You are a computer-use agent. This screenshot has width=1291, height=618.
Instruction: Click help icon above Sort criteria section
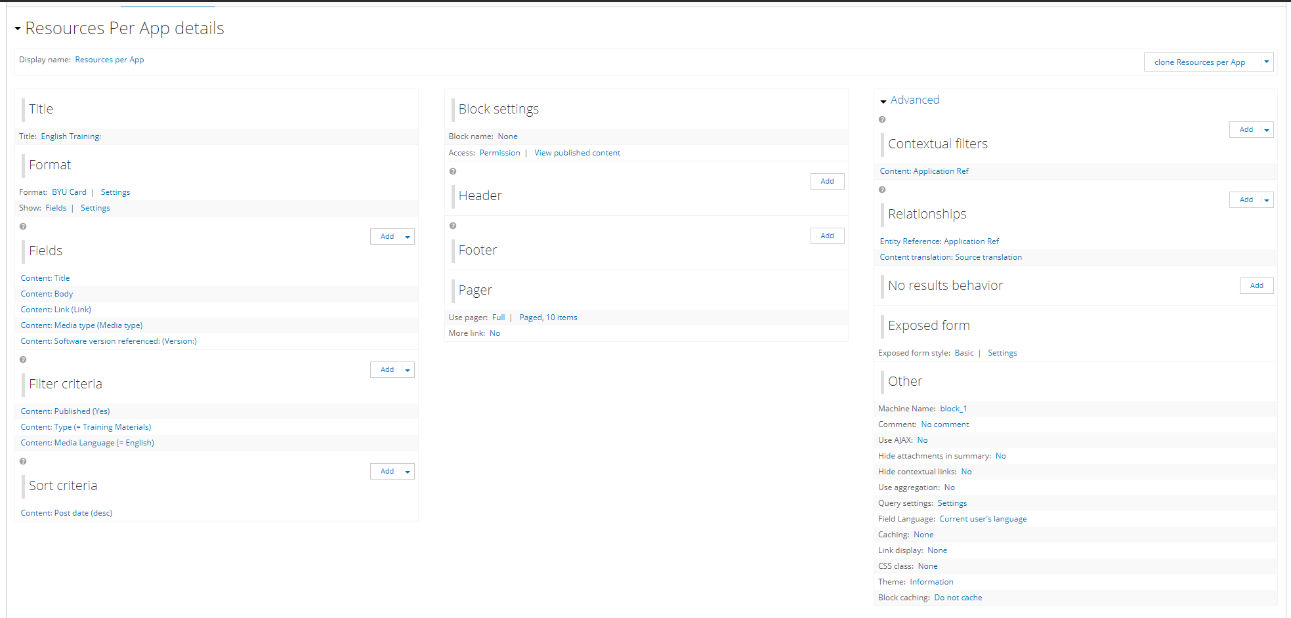23,461
